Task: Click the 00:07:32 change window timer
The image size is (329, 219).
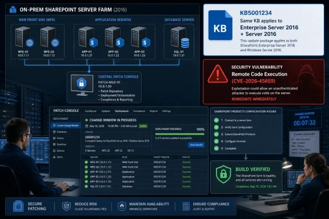Action: (304, 123)
